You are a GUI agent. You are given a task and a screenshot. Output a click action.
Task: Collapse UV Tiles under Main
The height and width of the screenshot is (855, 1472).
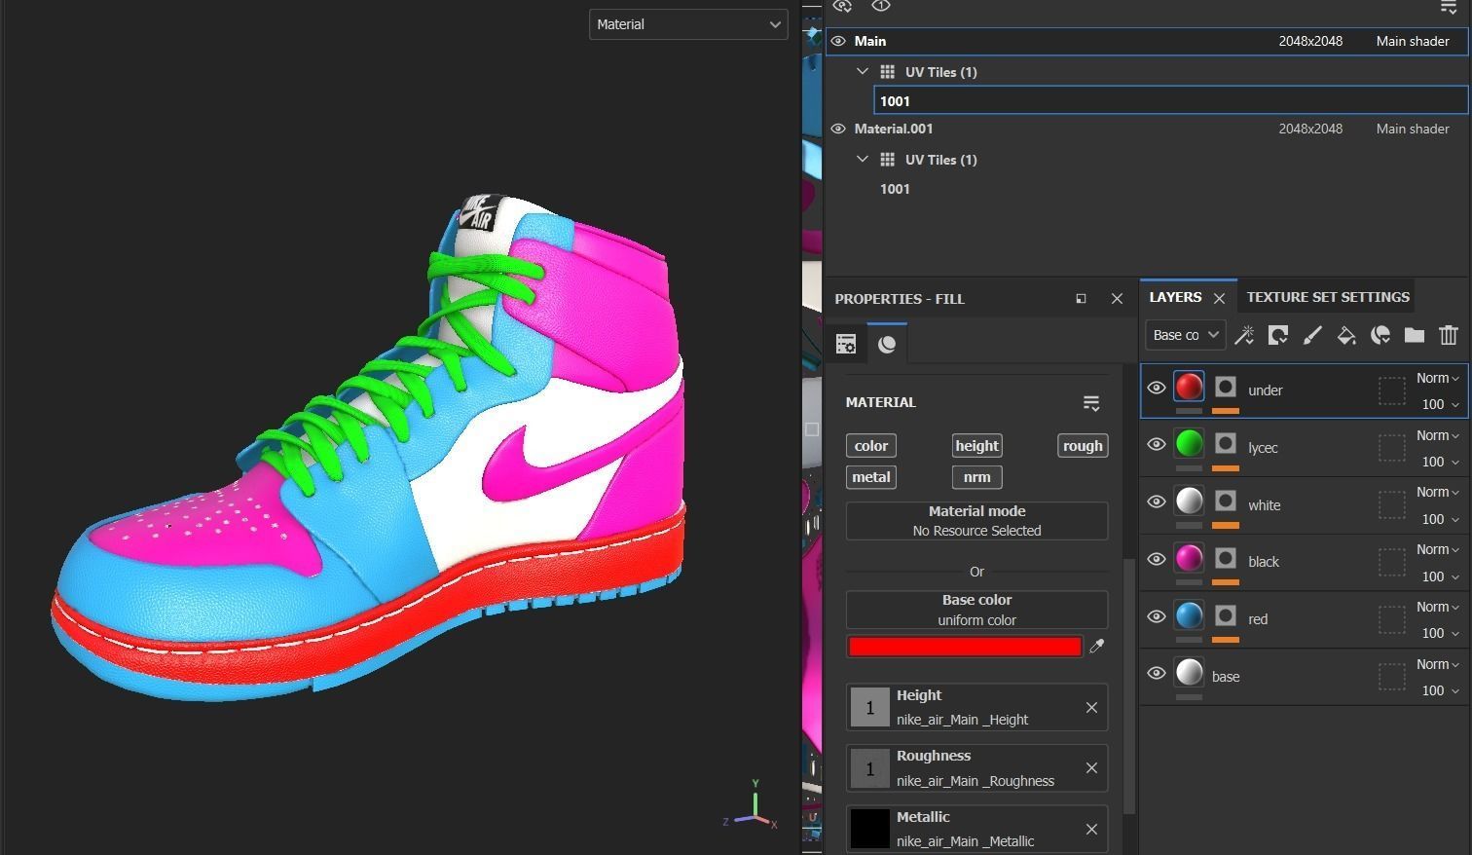coord(863,72)
